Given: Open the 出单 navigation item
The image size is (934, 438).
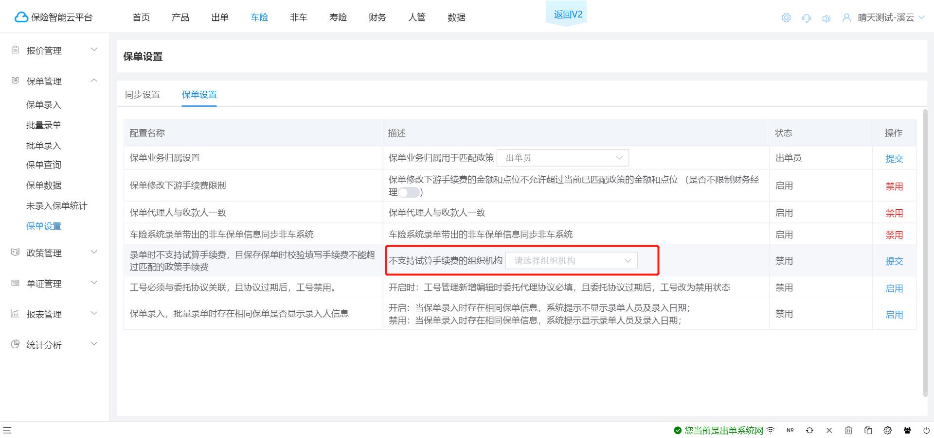Looking at the screenshot, I should coord(220,17).
